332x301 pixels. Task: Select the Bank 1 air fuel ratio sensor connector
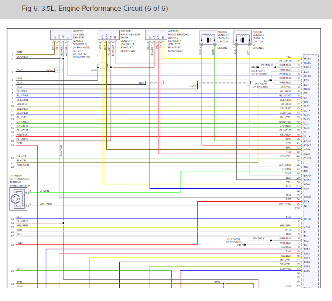(x=108, y=35)
